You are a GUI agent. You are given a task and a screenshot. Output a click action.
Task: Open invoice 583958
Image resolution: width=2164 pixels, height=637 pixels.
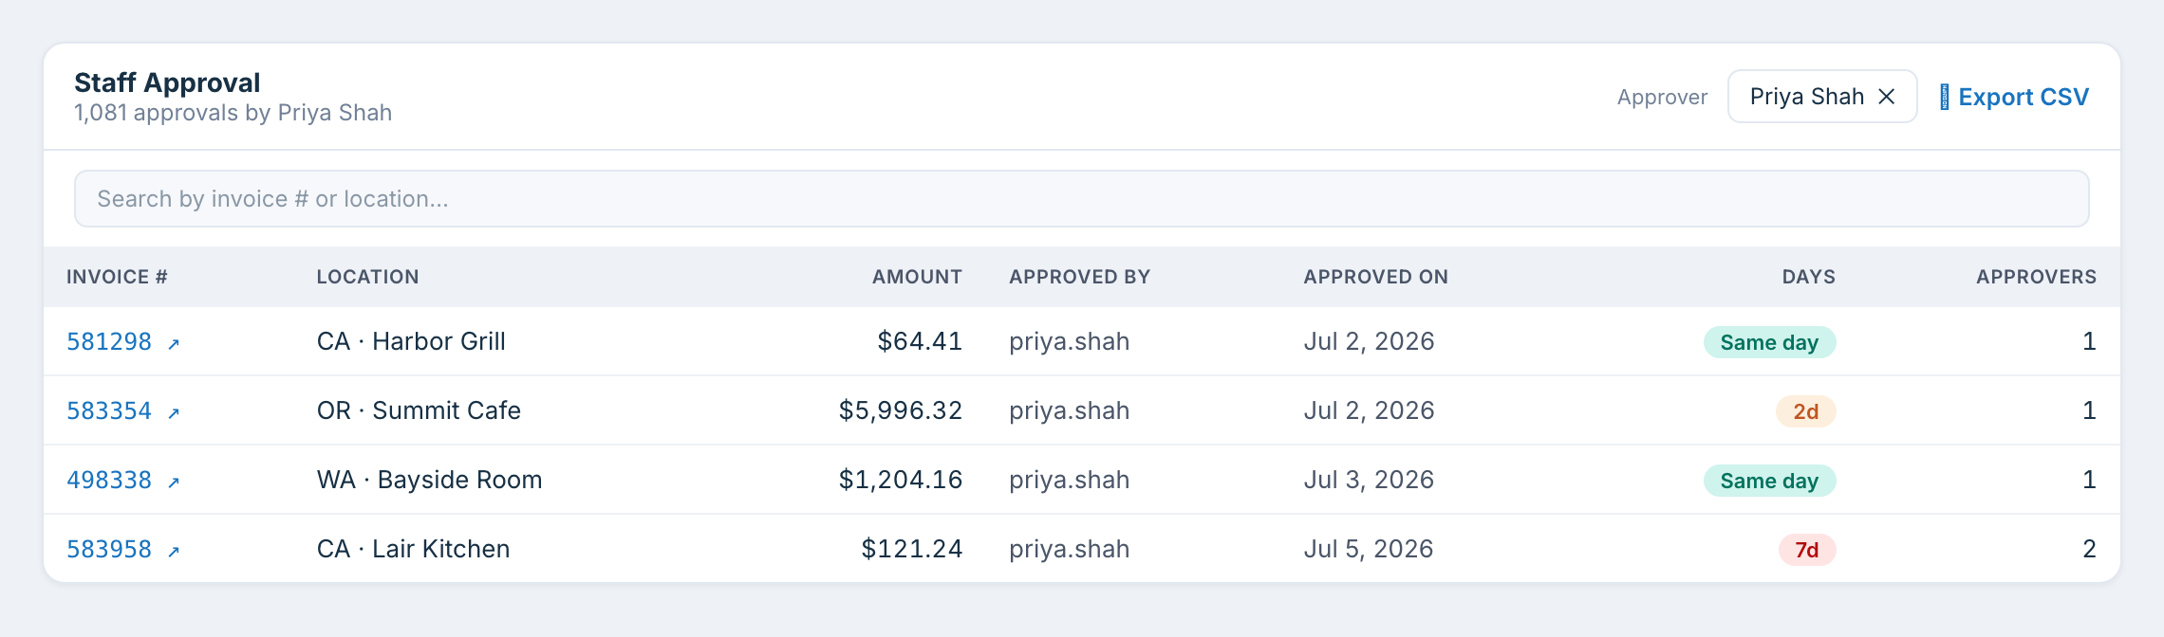click(109, 549)
